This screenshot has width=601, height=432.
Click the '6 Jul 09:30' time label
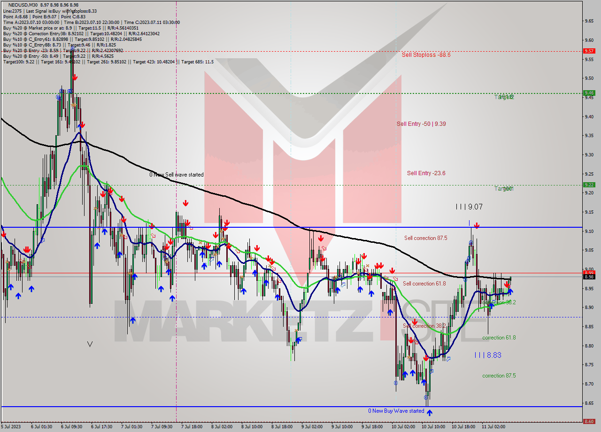[x=71, y=427]
